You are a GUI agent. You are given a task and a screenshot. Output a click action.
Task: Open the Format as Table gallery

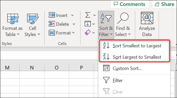coord(13,25)
